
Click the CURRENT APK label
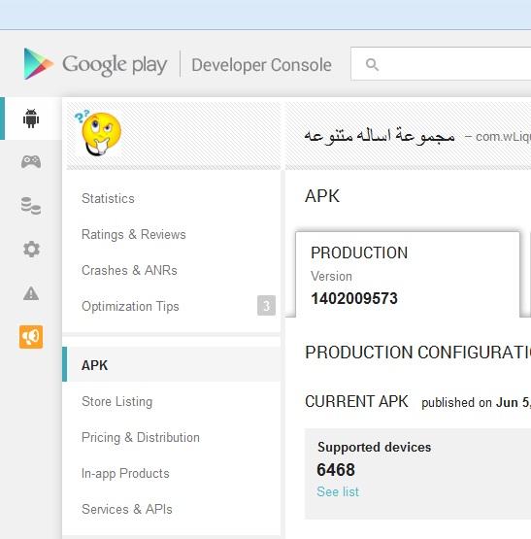[x=356, y=401]
